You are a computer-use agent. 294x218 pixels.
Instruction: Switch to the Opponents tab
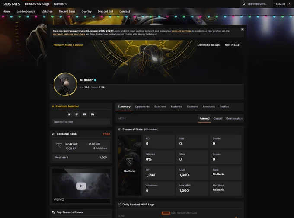[x=142, y=107]
